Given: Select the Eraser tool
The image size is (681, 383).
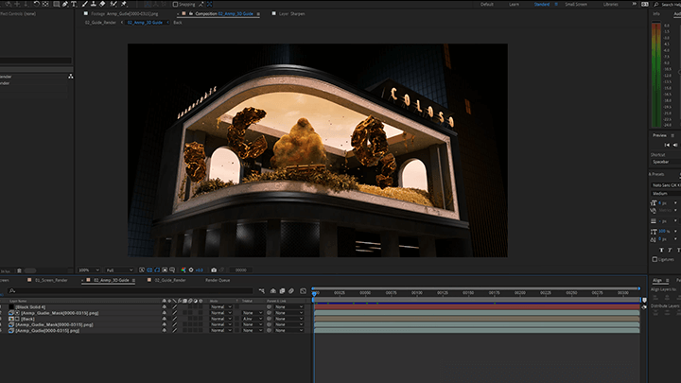Looking at the screenshot, I should 102,4.
